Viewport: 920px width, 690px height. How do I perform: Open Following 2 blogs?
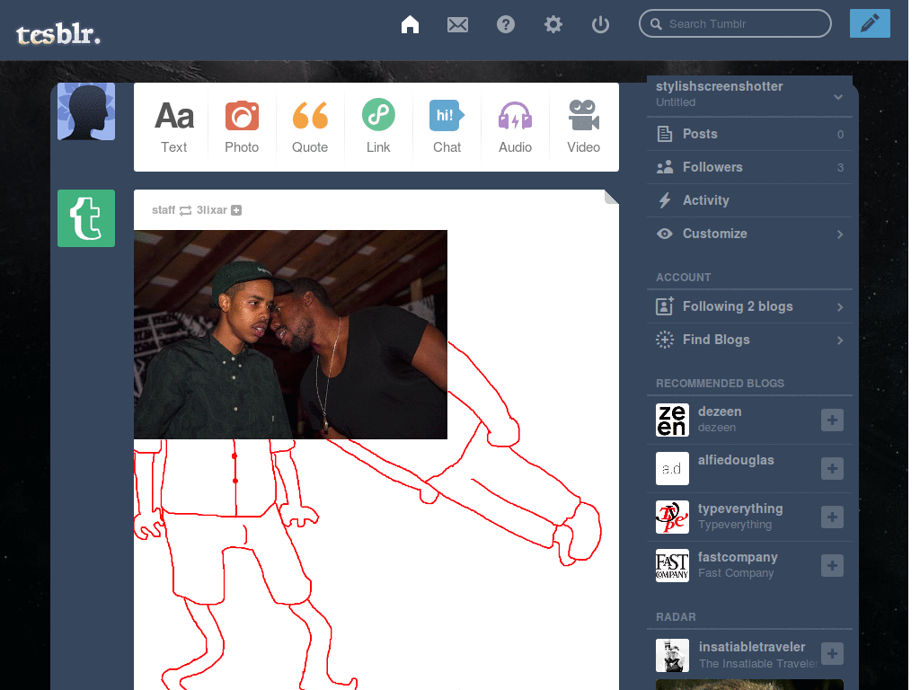tap(749, 306)
